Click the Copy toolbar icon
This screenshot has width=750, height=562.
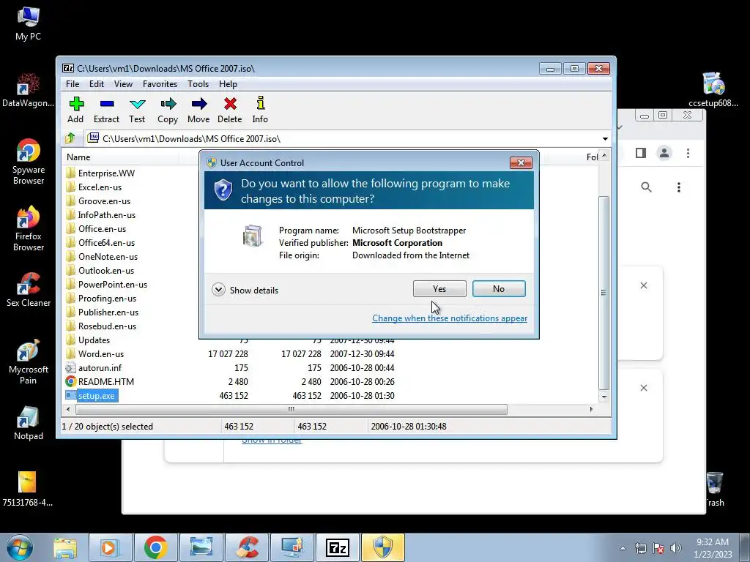tap(168, 110)
